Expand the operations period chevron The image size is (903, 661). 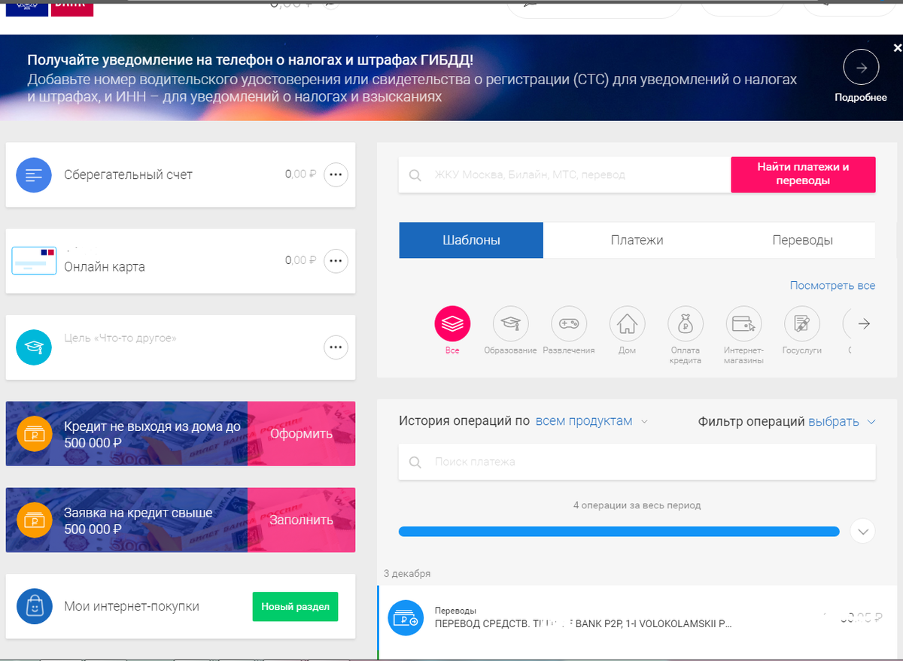(863, 531)
